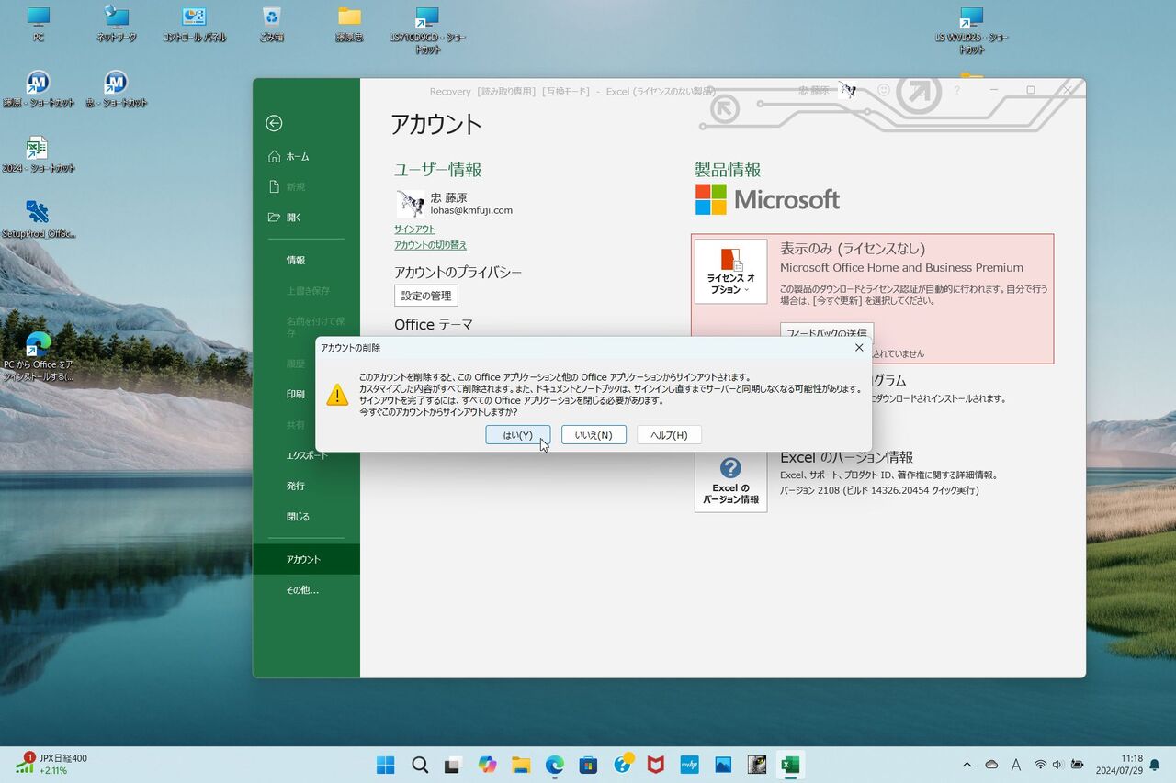Click the ヘルプ(H) dialog button
The image size is (1176, 783).
tap(669, 434)
